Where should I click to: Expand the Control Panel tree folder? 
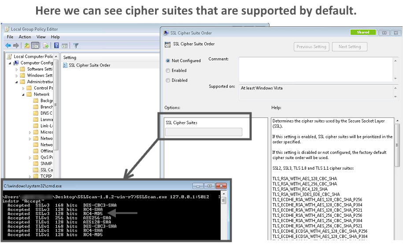pyautogui.click(x=23, y=88)
